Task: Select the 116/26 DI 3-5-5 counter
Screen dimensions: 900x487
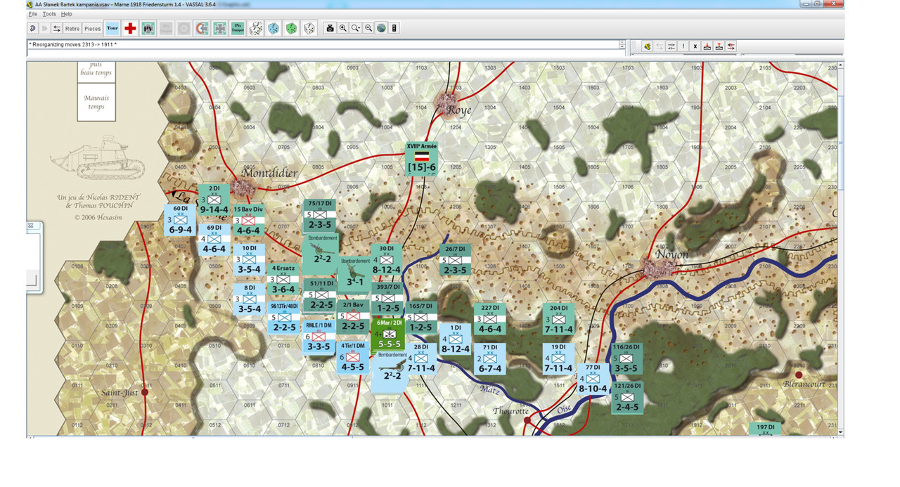Action: click(x=626, y=358)
